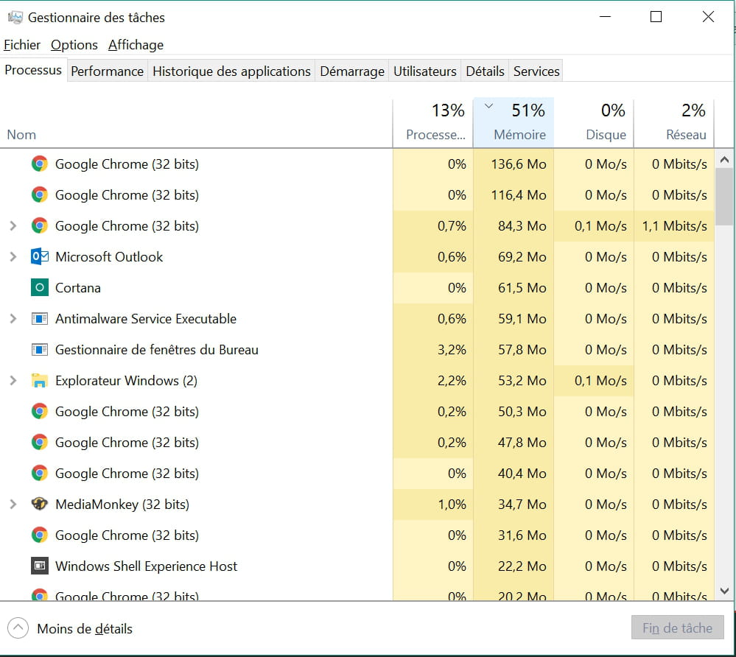
Task: Switch to the Démarrage tab
Action: click(x=352, y=71)
